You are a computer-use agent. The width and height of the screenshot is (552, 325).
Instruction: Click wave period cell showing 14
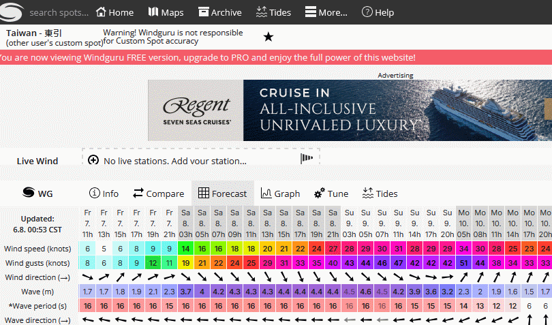coord(463,306)
